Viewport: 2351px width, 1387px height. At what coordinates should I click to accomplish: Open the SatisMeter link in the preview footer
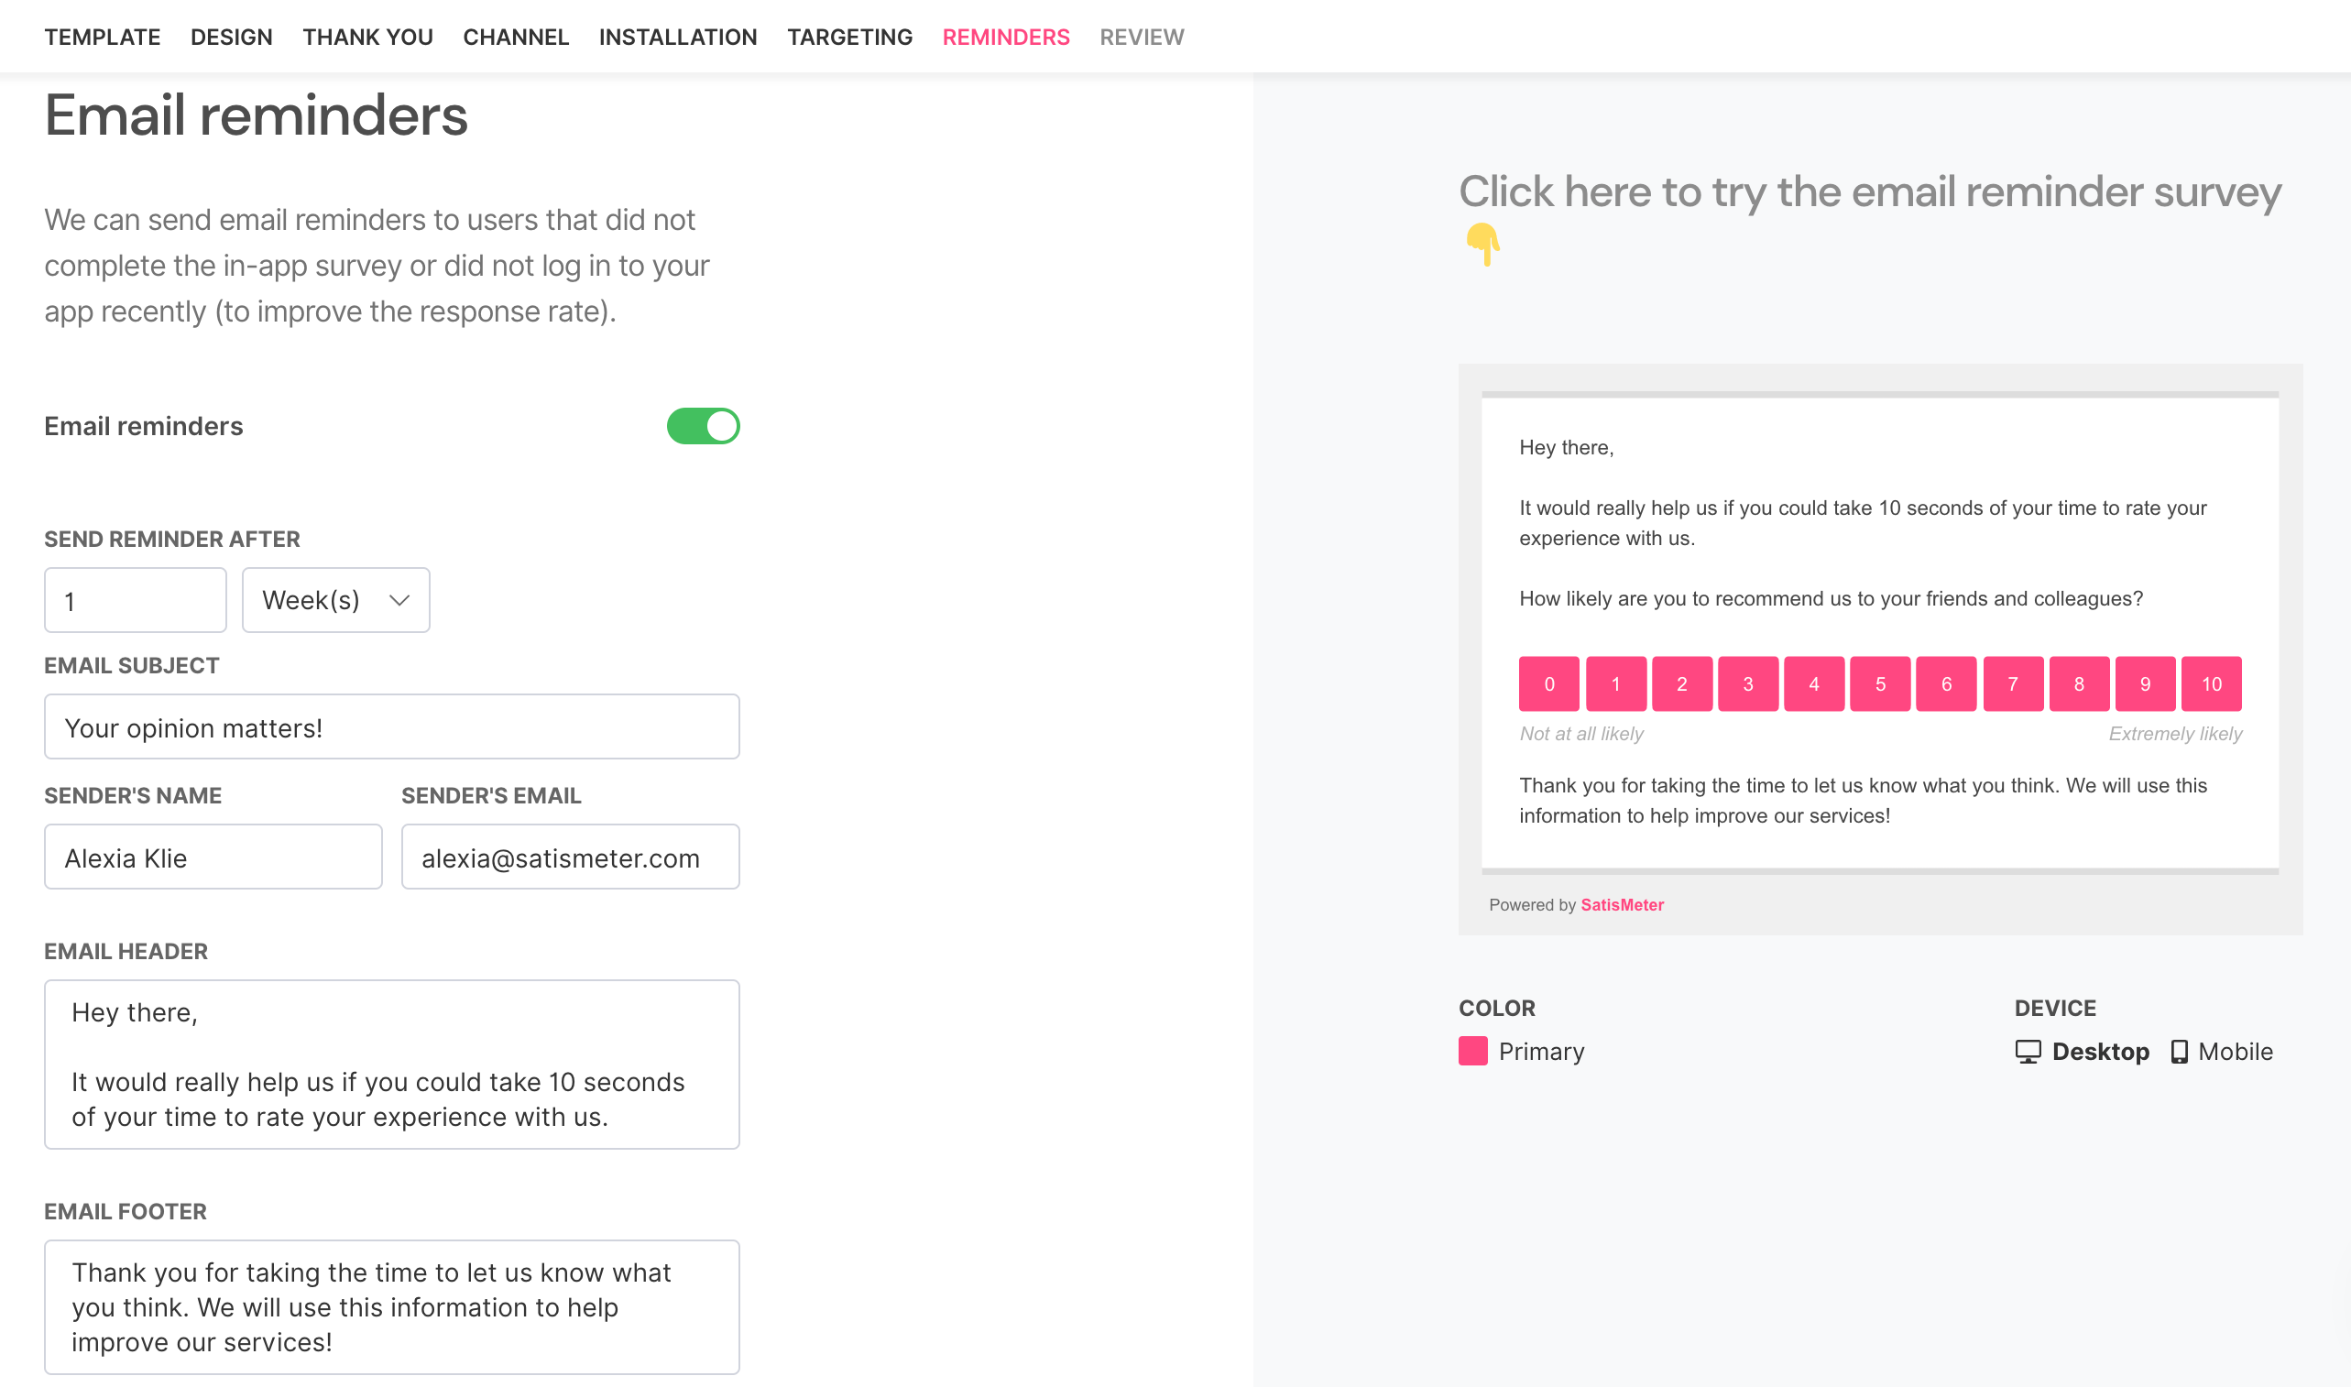1622,905
